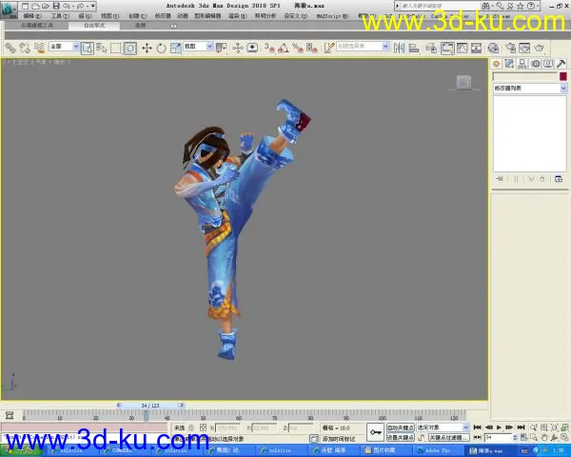
Task: Open Select by Name dialog
Action: pos(102,49)
